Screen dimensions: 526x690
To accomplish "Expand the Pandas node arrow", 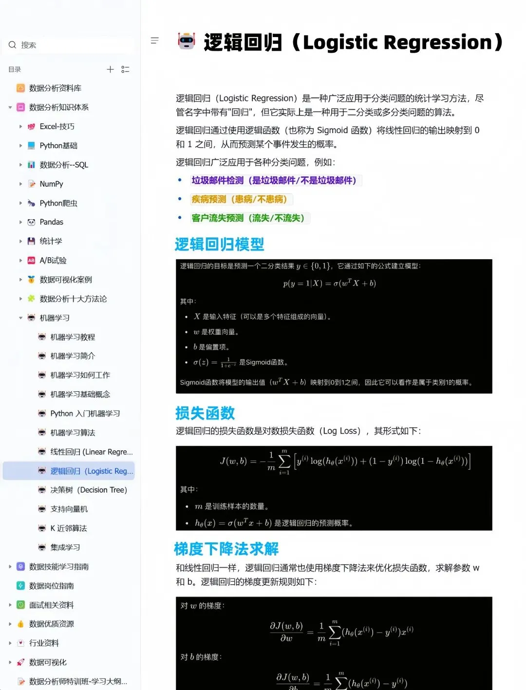I will 20,222.
